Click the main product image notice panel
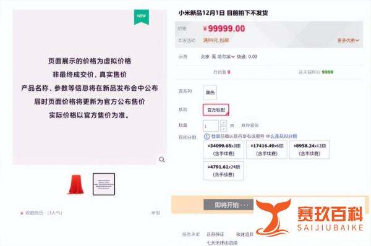371x246 pixels. pos(90,87)
